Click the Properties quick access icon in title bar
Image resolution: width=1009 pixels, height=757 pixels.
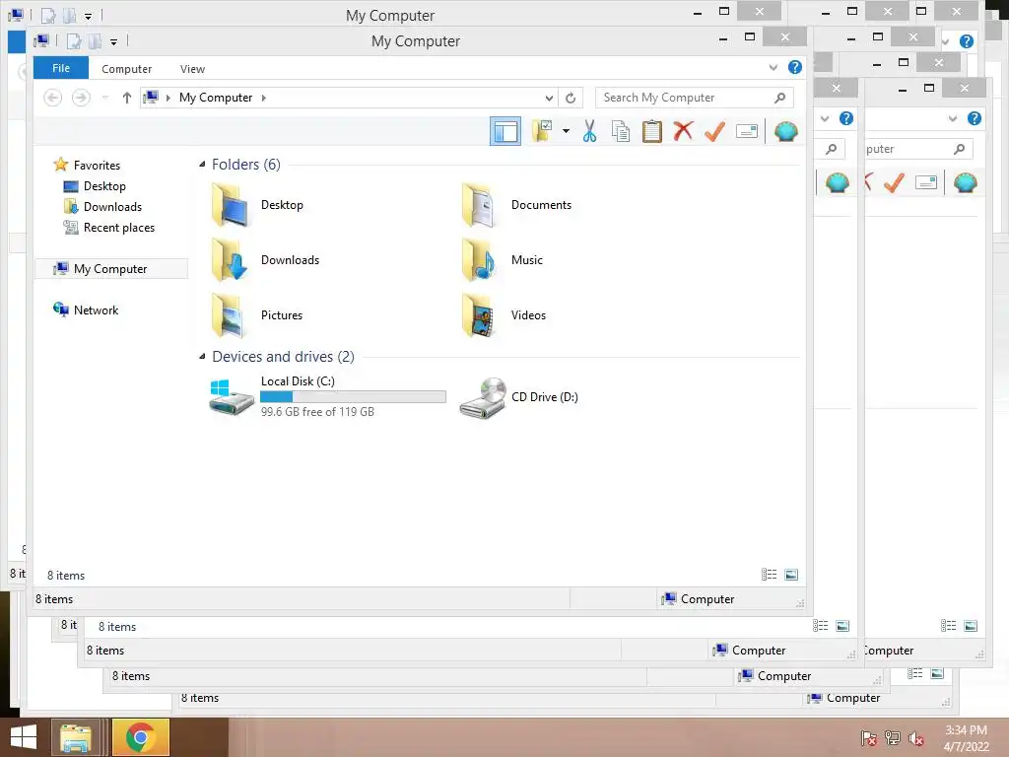point(74,41)
